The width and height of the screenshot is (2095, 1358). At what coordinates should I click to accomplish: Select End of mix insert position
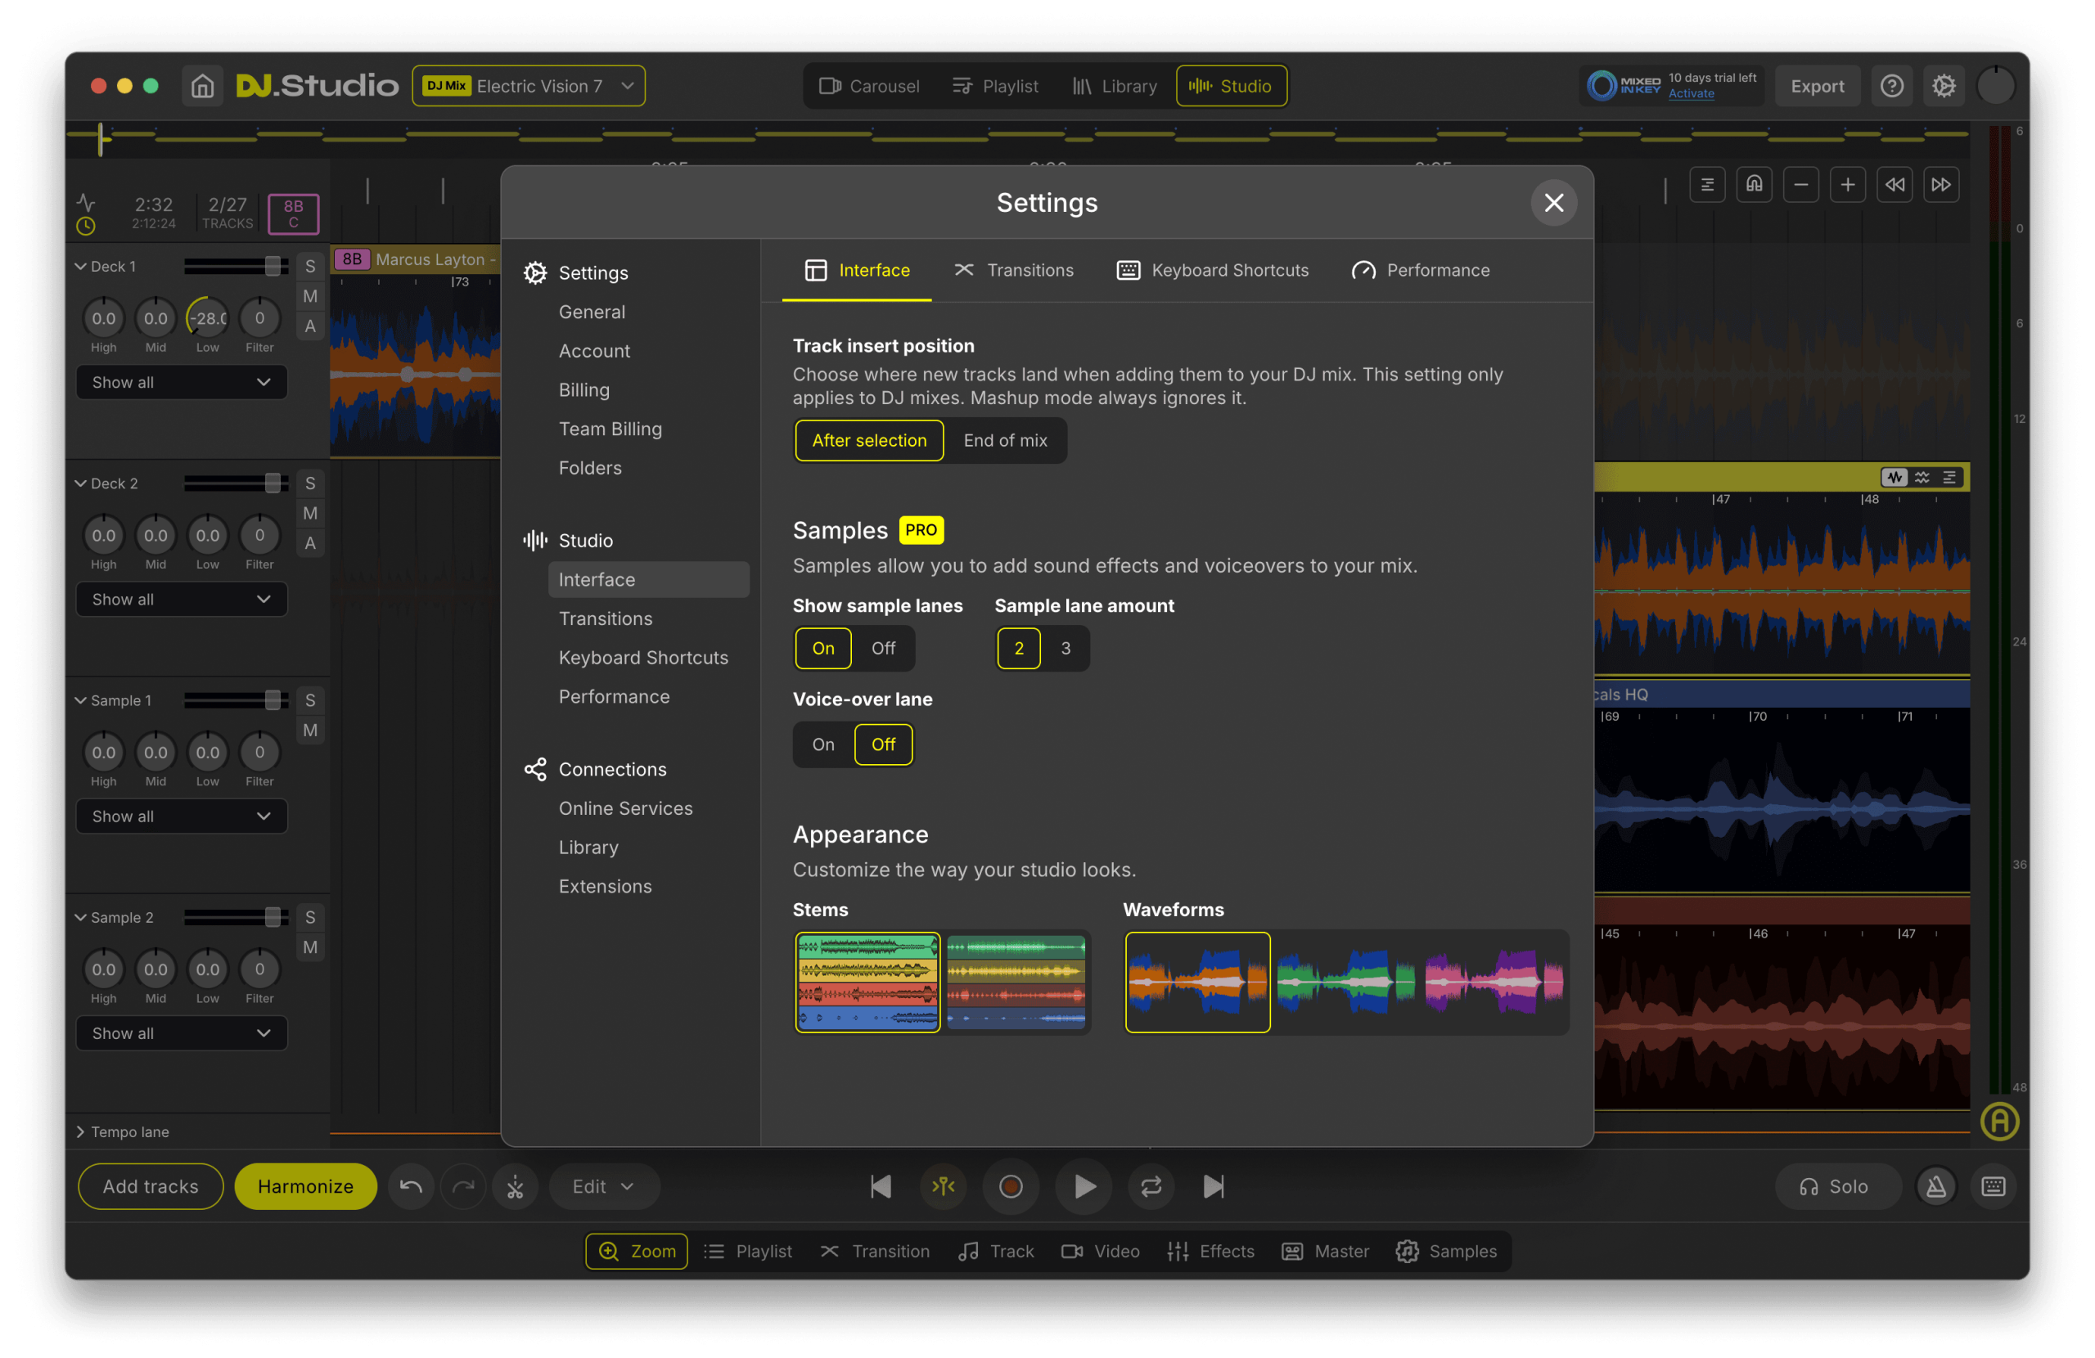pos(1004,440)
